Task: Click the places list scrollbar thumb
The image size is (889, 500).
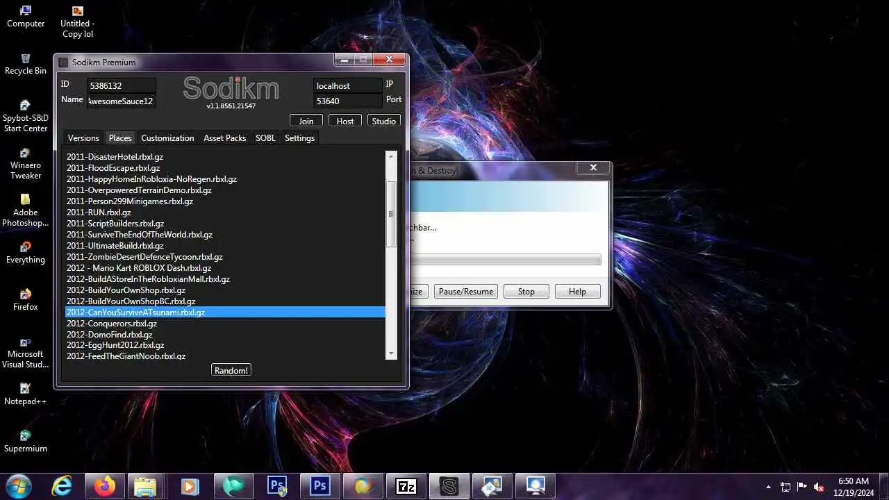Action: [391, 214]
